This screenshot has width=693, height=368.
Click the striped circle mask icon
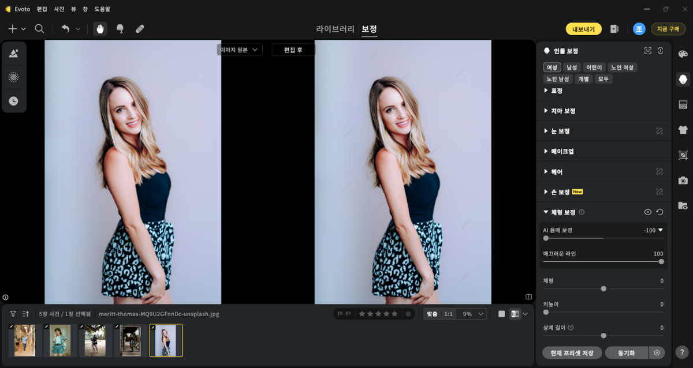(14, 77)
